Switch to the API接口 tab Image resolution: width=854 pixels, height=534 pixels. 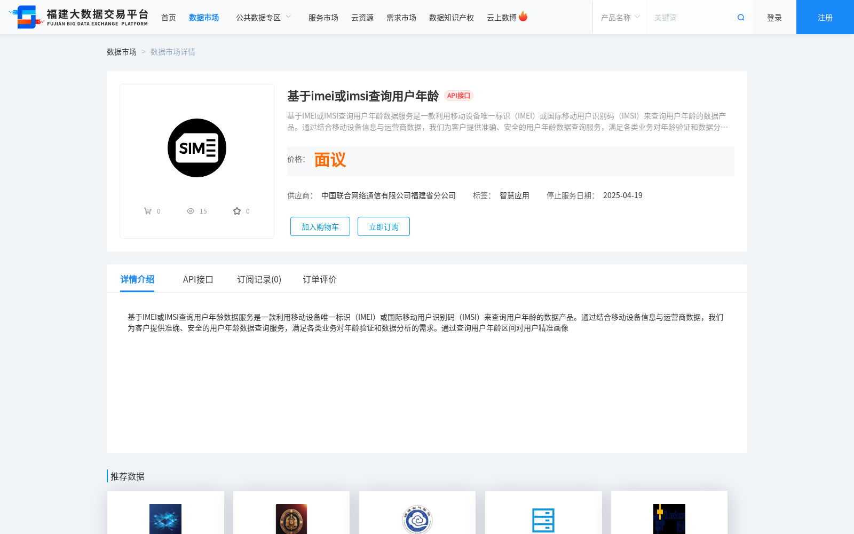click(x=198, y=279)
